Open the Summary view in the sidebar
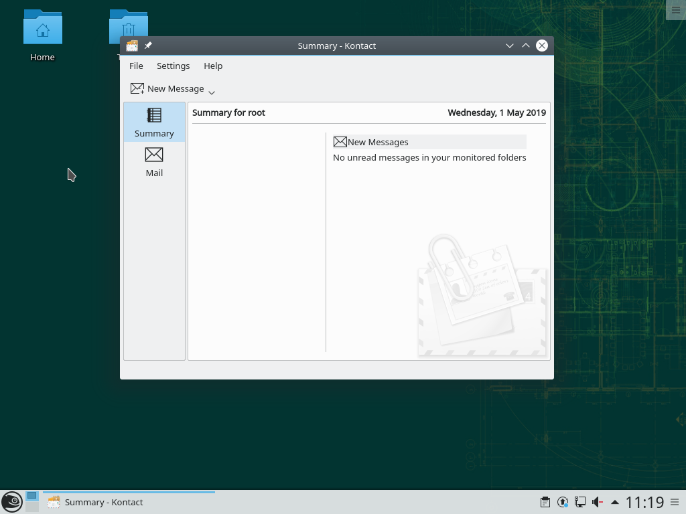This screenshot has height=514, width=686. pos(154,122)
